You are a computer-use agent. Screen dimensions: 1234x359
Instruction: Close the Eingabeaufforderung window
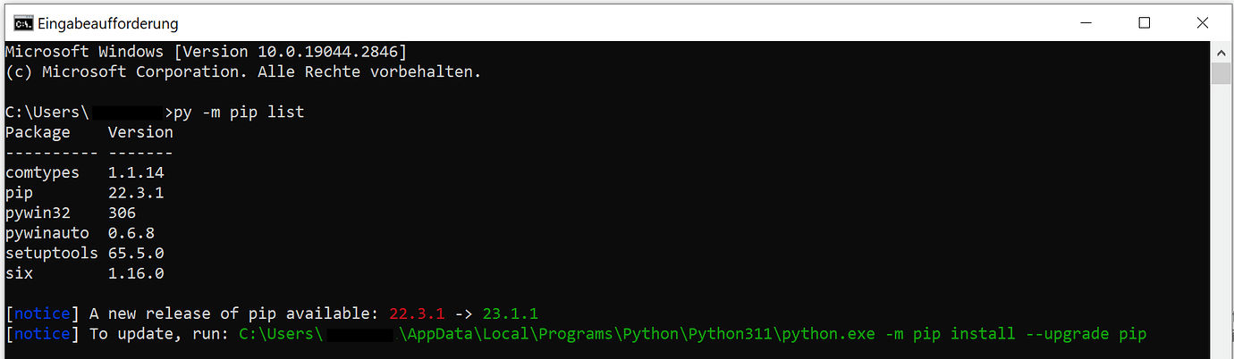pos(1201,23)
